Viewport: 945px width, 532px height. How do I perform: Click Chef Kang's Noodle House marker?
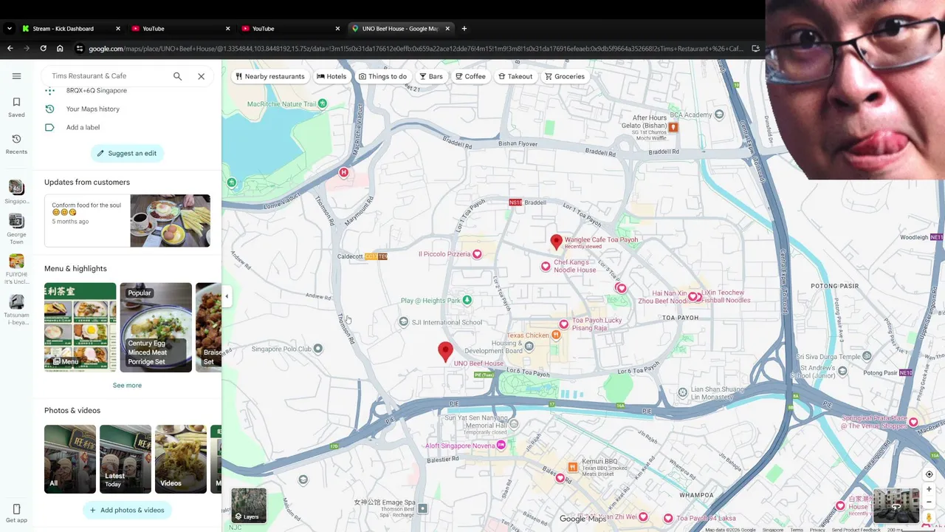point(546,266)
